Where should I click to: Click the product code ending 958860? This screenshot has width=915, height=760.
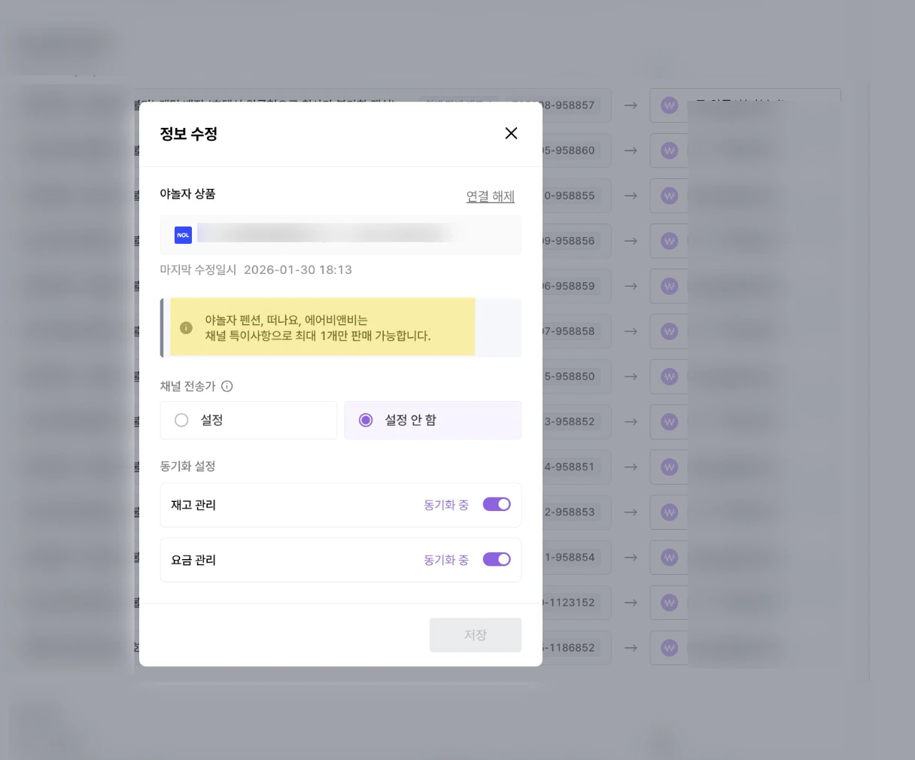[x=570, y=150]
